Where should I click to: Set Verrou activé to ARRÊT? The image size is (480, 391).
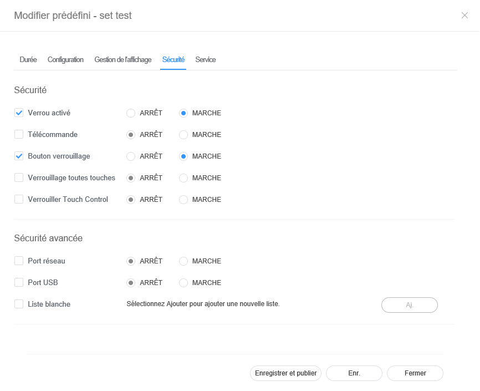point(131,113)
